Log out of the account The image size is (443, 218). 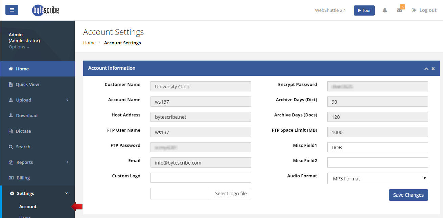[424, 10]
